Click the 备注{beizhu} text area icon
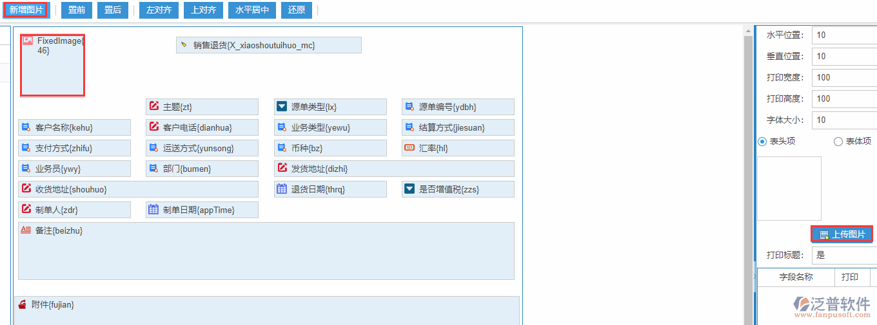 tap(26, 230)
